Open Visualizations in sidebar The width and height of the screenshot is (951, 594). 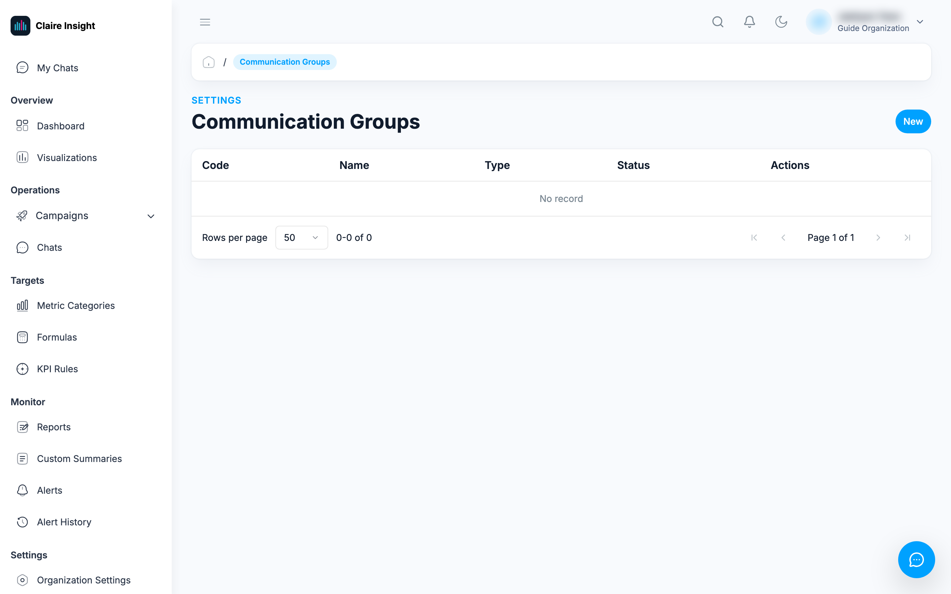86,157
